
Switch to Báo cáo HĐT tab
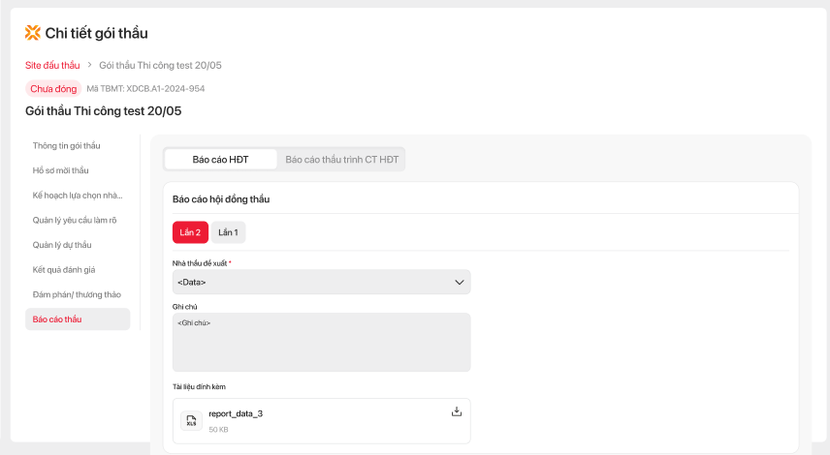(x=220, y=160)
